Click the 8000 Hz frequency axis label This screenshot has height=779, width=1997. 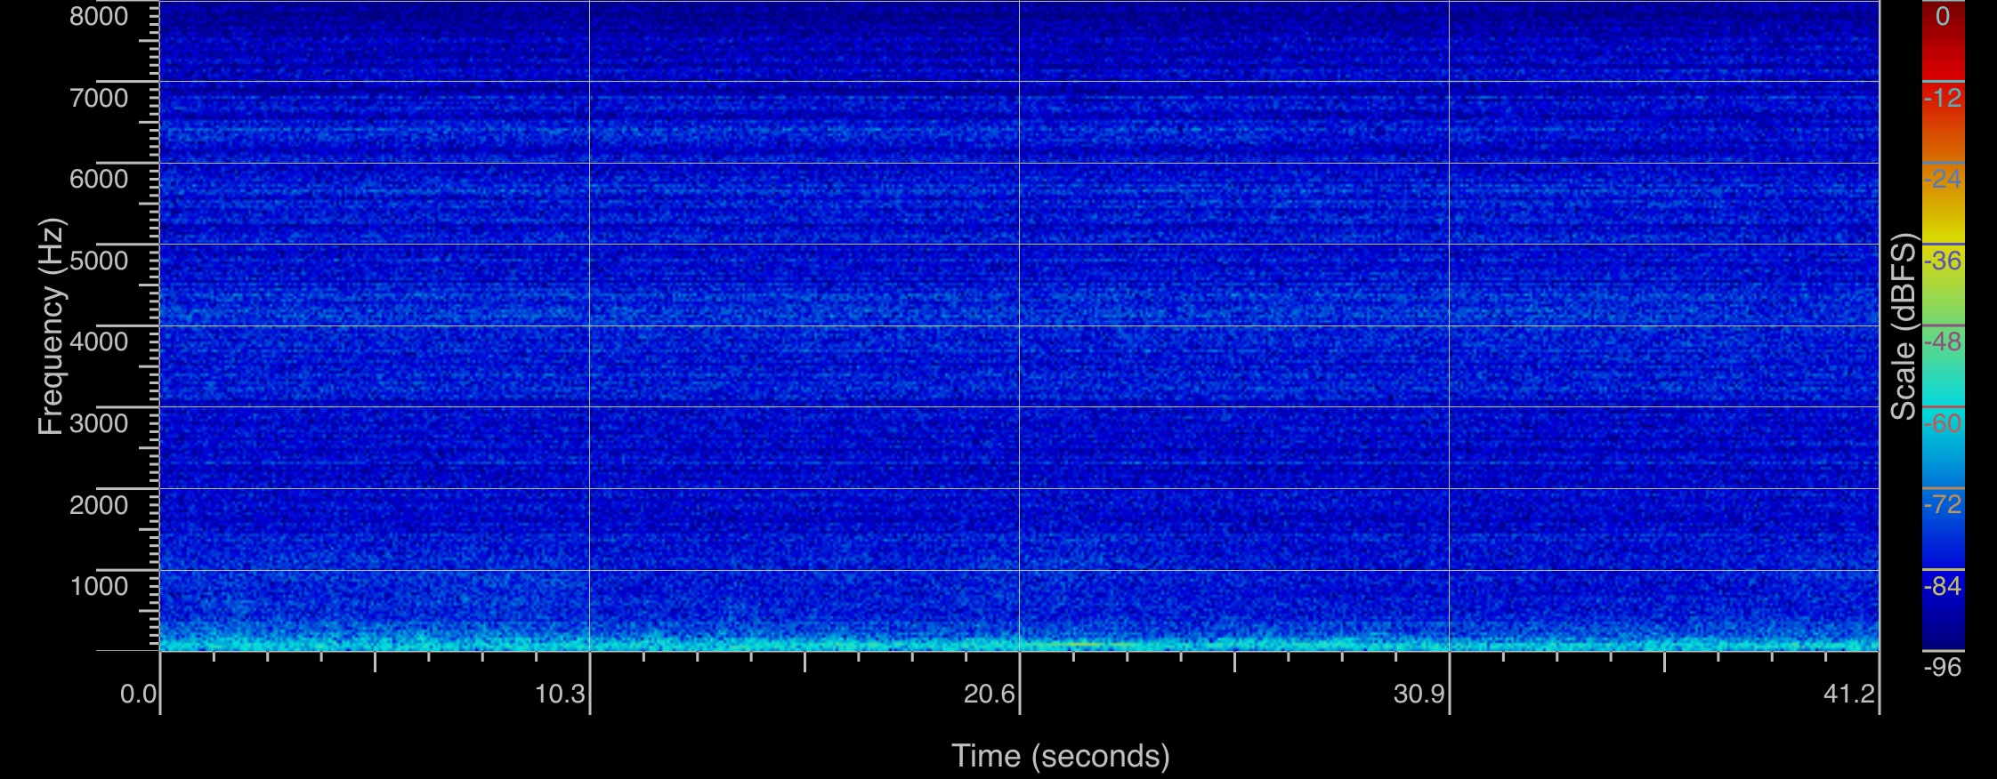point(99,16)
